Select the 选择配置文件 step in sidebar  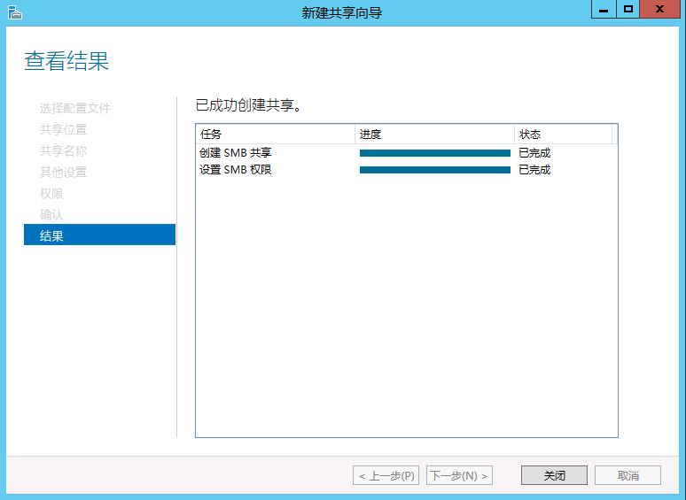click(x=75, y=108)
